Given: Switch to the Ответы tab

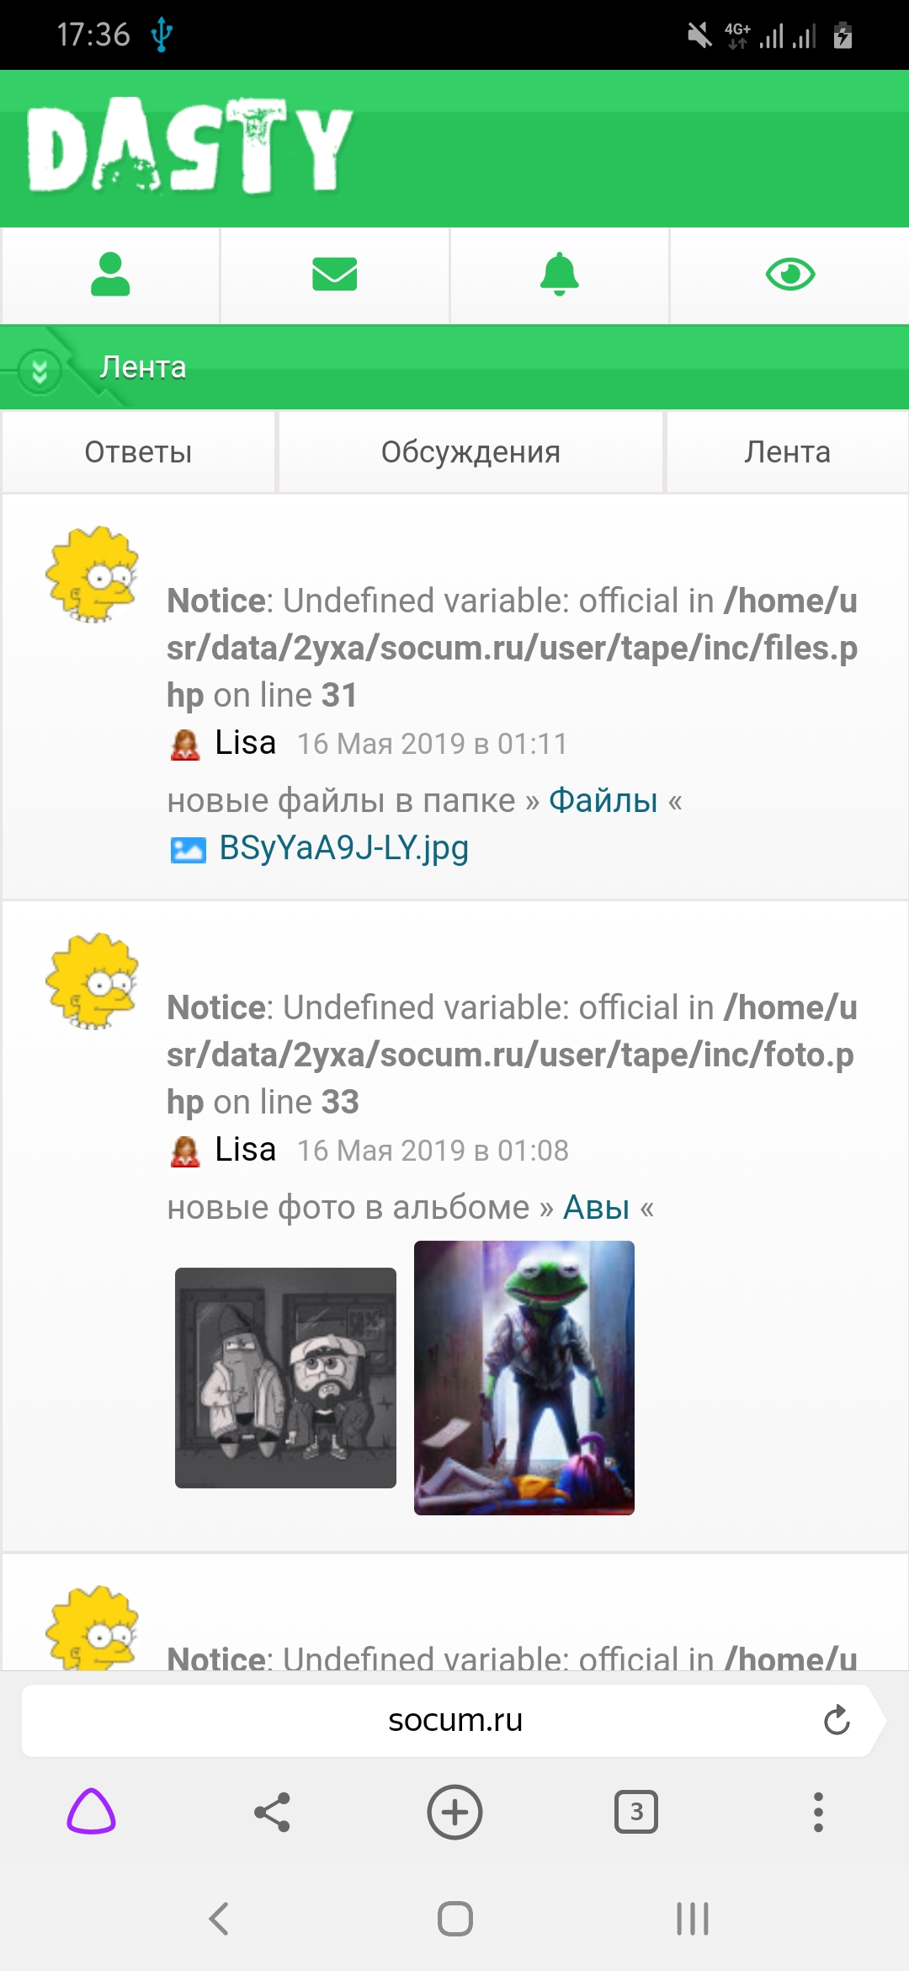Looking at the screenshot, I should point(138,452).
